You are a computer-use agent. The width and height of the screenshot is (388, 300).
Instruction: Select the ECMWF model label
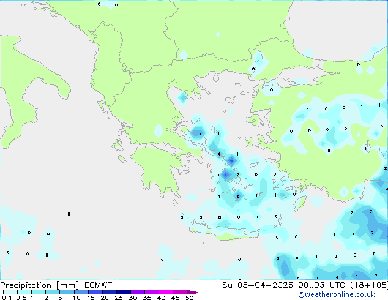(x=99, y=285)
